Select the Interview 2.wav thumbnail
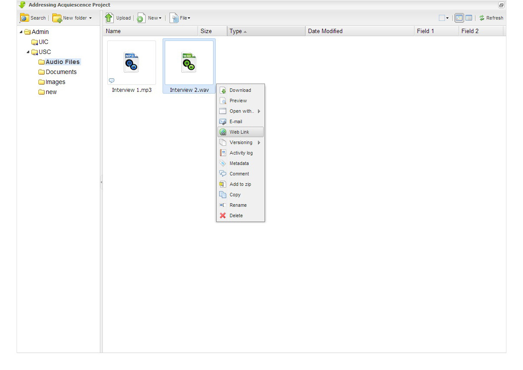The image size is (523, 370). coord(189,63)
